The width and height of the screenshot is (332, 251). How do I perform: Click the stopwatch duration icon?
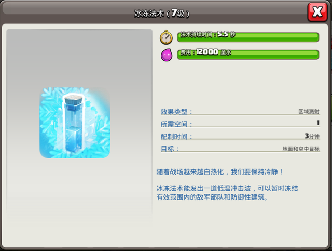click(166, 37)
